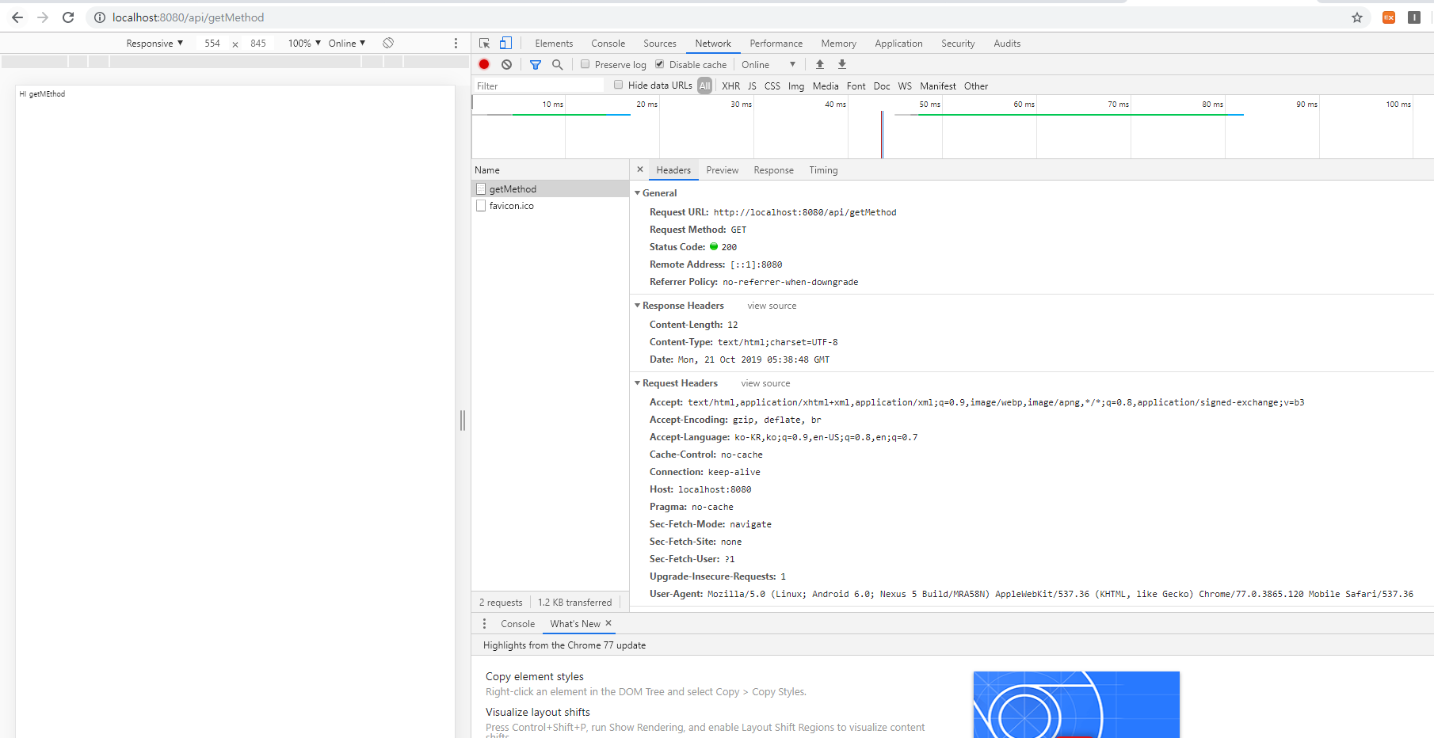Toggle the network filter funnel icon
This screenshot has width=1434, height=738.
point(536,65)
